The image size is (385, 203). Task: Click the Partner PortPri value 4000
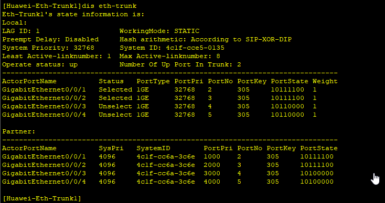point(212,182)
